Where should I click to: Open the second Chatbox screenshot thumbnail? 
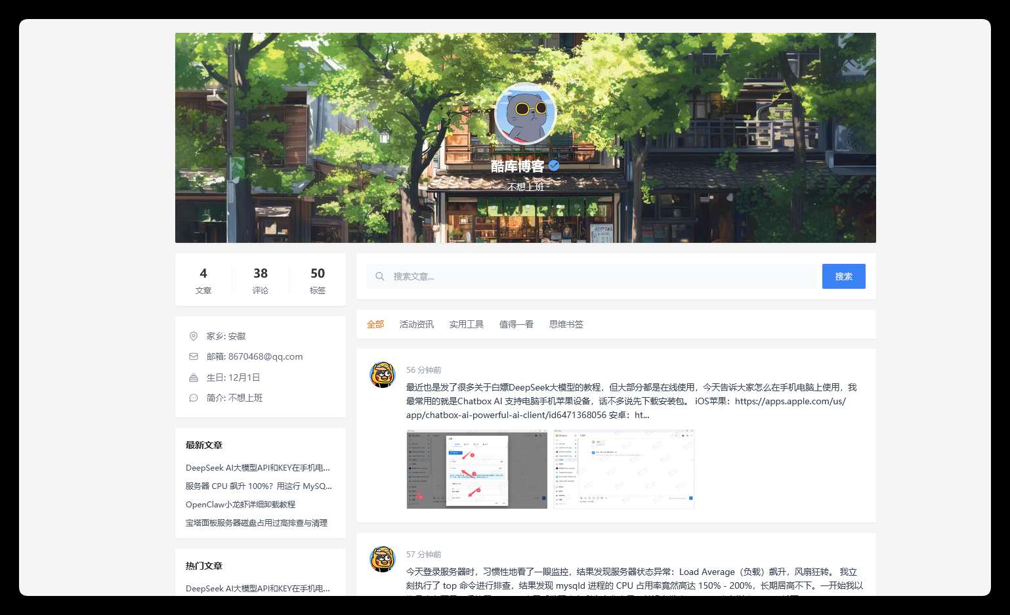tap(624, 469)
